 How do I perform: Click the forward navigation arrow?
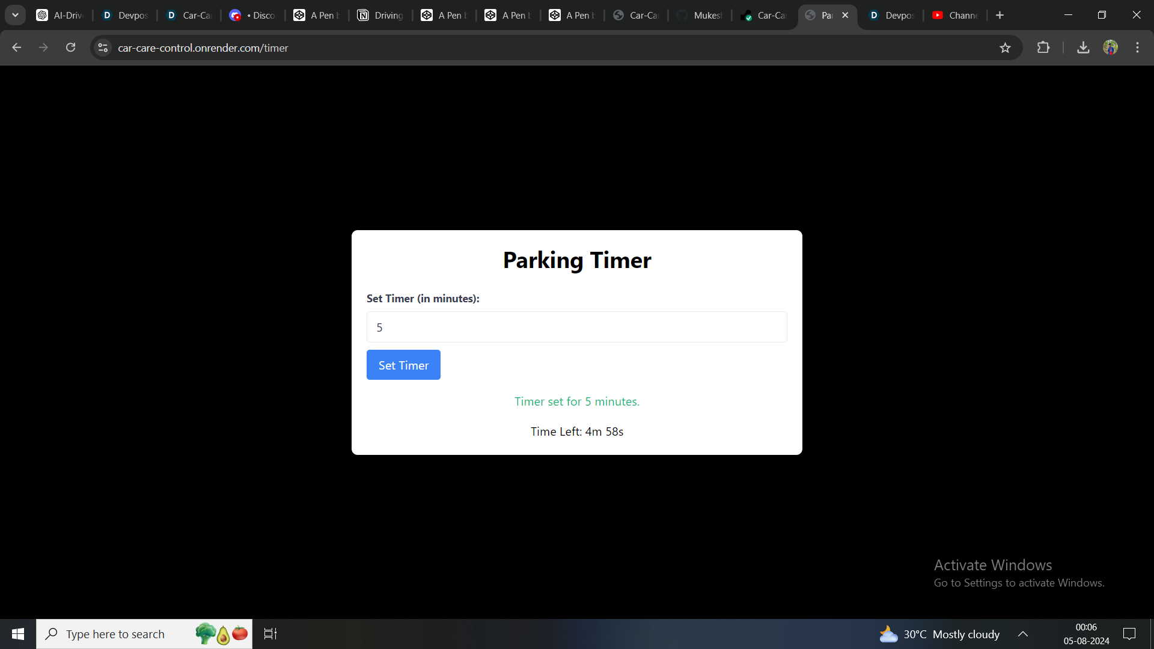43,47
